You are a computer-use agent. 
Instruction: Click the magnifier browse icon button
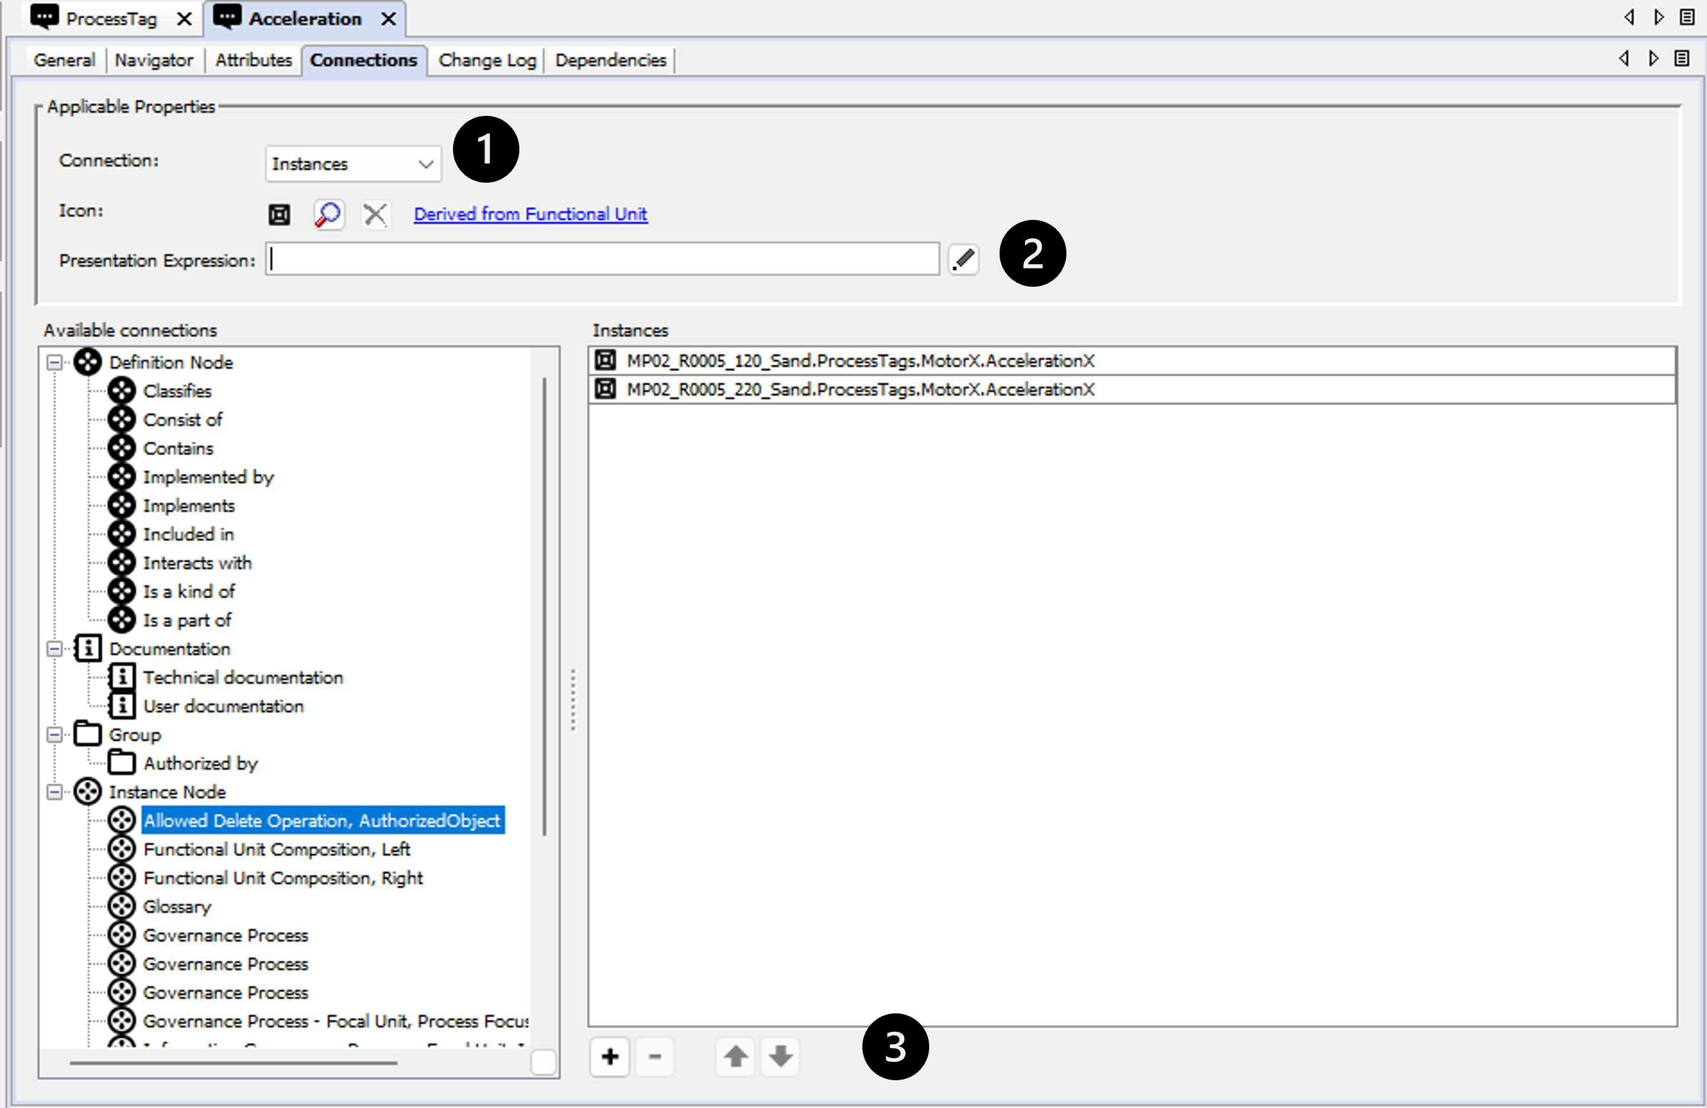pyautogui.click(x=328, y=215)
